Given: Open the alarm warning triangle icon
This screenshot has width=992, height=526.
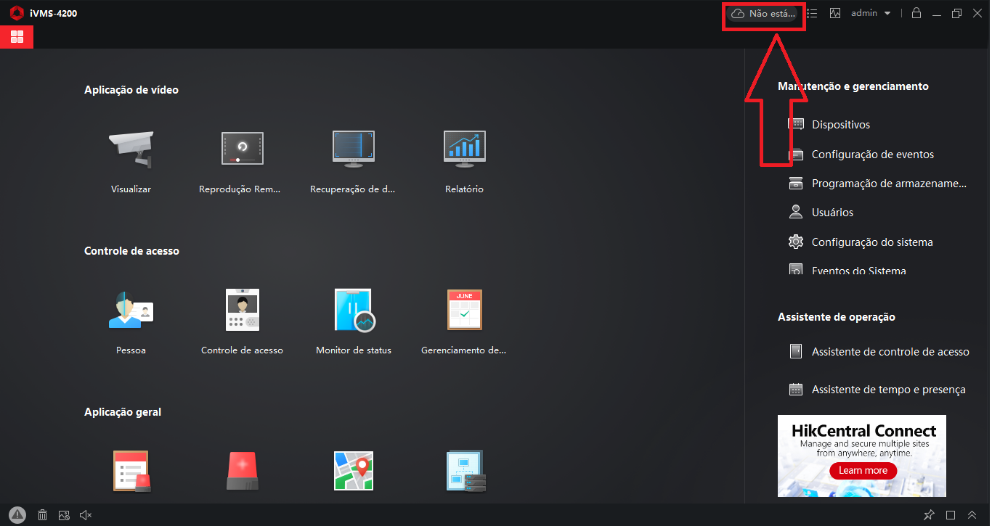Looking at the screenshot, I should click(x=17, y=514).
